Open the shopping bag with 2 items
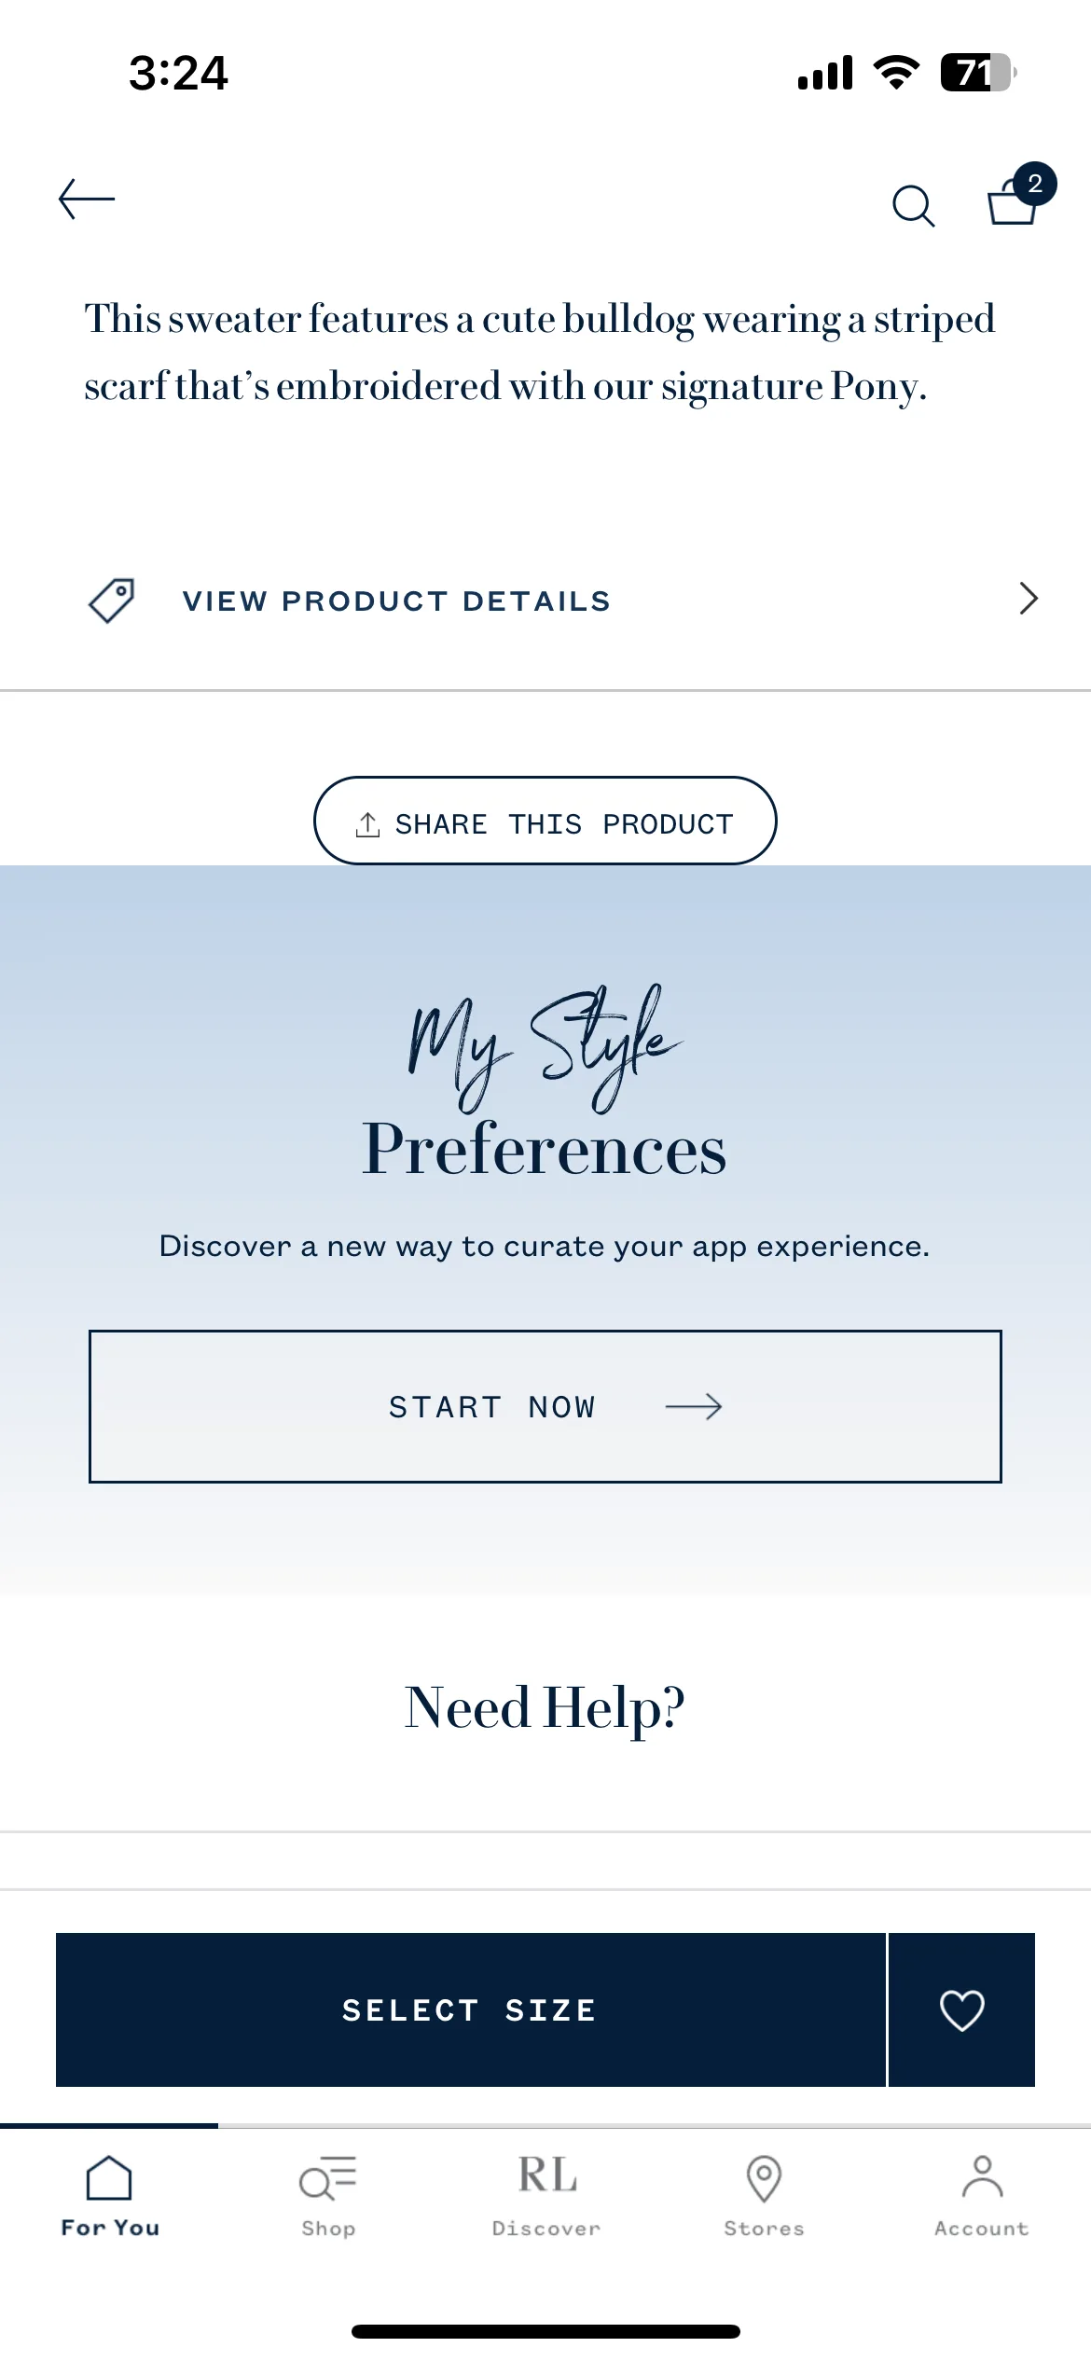 pyautogui.click(x=1020, y=194)
